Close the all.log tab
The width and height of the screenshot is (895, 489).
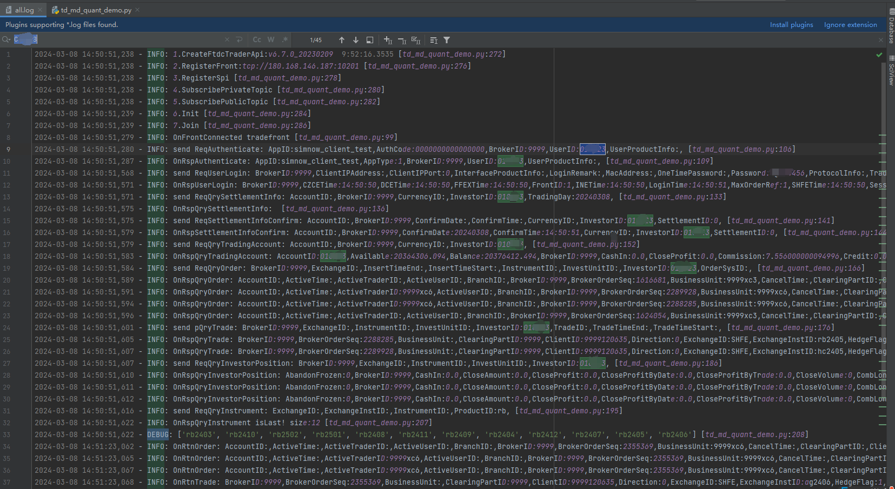point(41,10)
